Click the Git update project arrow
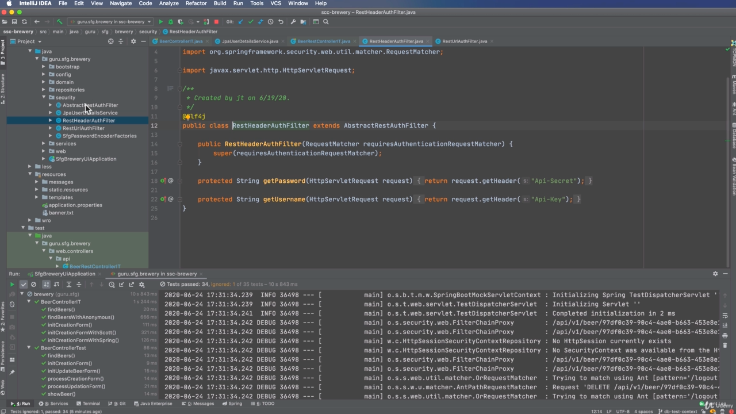Image resolution: width=736 pixels, height=414 pixels. [240, 22]
